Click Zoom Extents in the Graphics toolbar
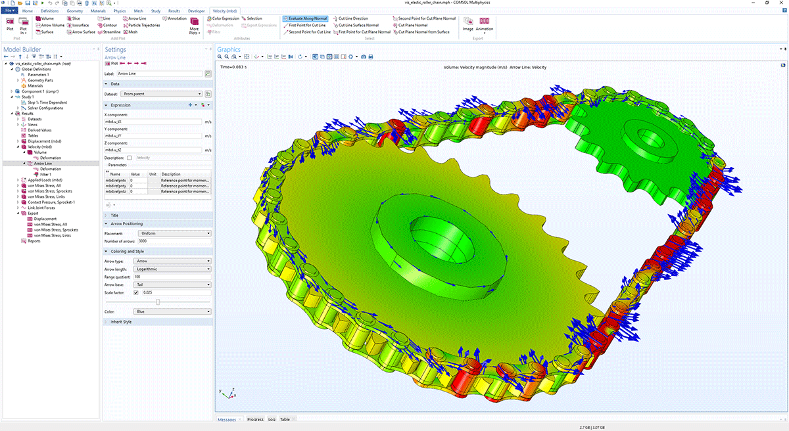This screenshot has width=789, height=431. point(246,57)
